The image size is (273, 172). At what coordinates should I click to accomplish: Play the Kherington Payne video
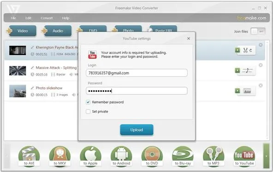[x=237, y=50]
